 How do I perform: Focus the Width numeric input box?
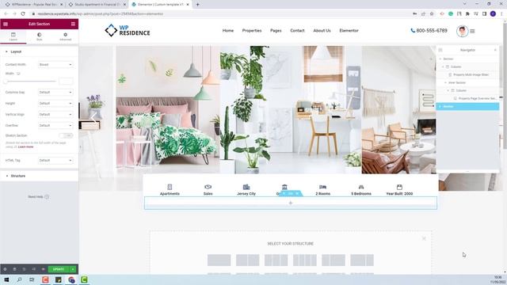pos(66,82)
